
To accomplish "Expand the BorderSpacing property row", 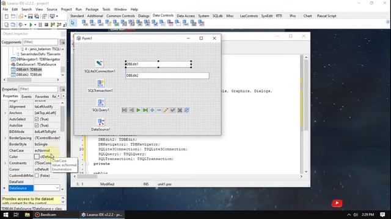I will (5, 138).
